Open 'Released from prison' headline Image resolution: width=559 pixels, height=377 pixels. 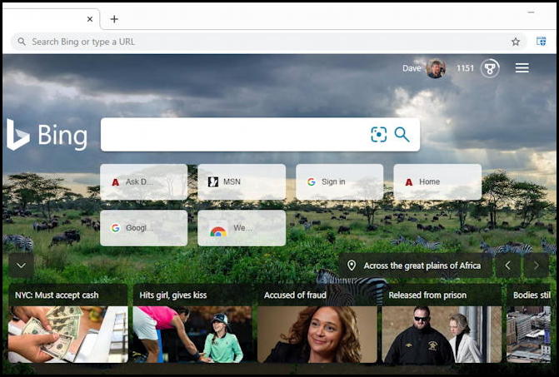tap(427, 295)
